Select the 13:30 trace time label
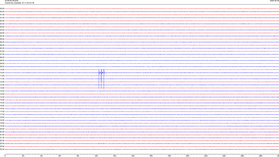Viewport: 279px width, 157px height. coord(2,91)
